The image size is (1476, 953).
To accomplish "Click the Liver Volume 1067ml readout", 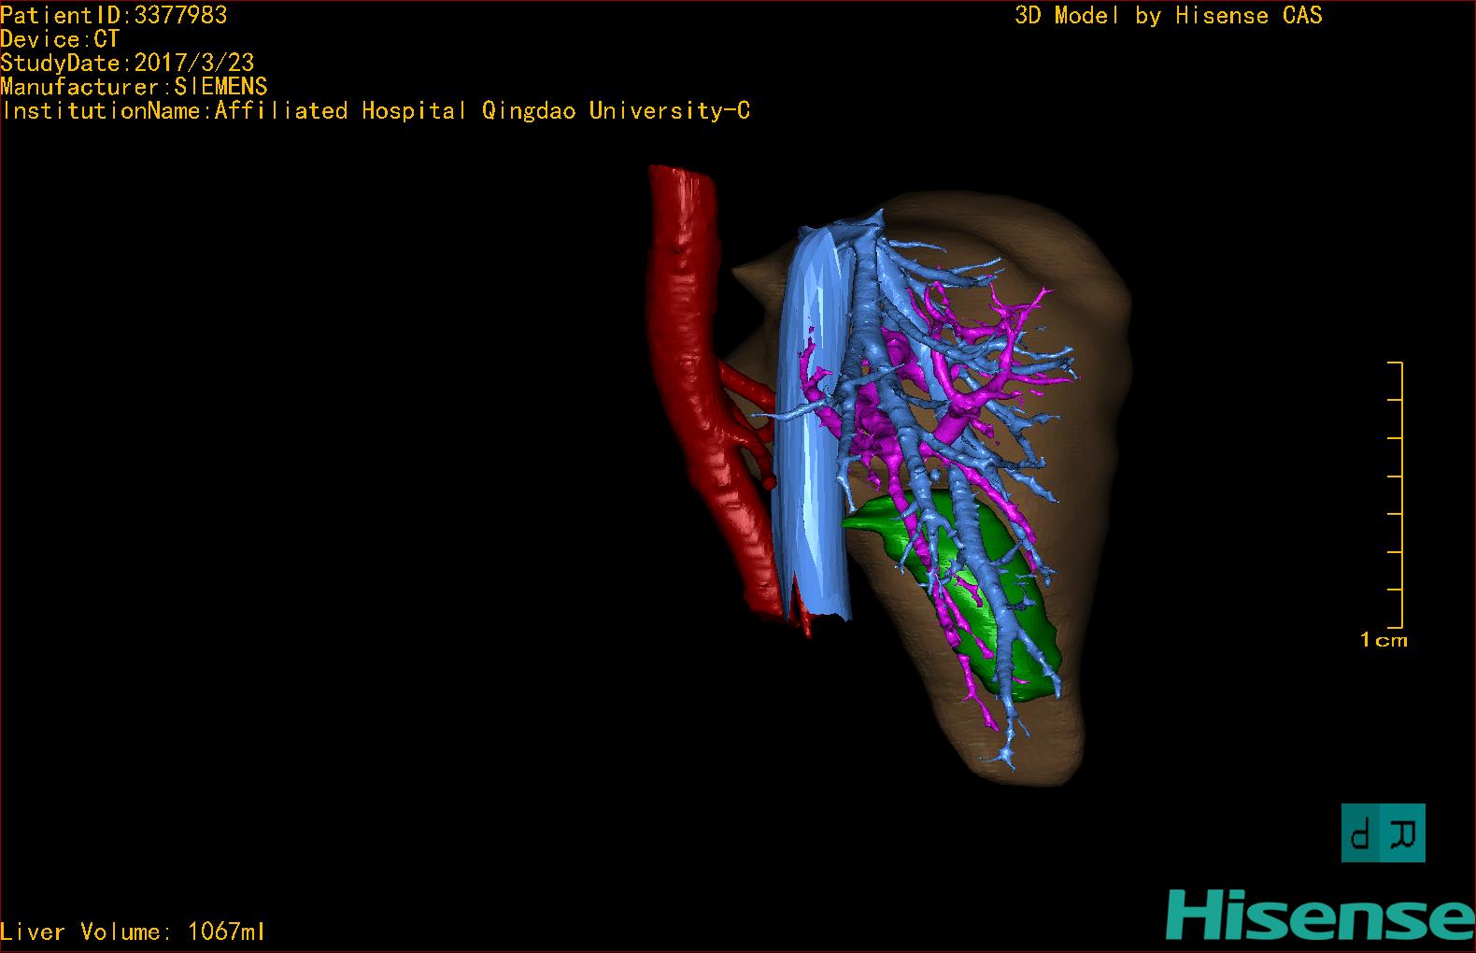I will click(133, 932).
